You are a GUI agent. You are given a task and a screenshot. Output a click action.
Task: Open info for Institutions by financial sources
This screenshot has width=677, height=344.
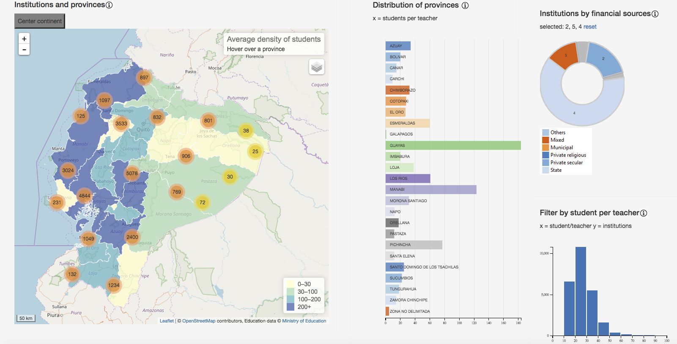[x=655, y=14]
